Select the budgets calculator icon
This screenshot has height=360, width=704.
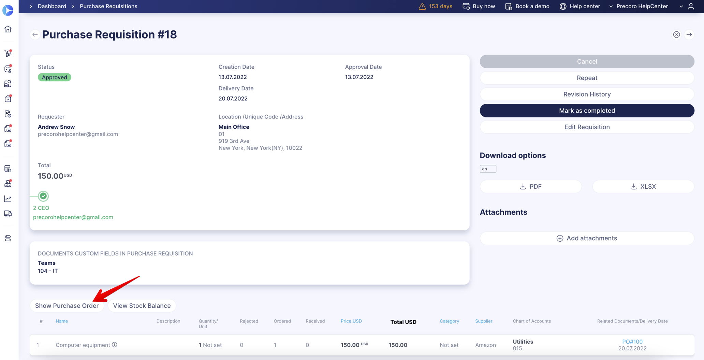pyautogui.click(x=8, y=168)
